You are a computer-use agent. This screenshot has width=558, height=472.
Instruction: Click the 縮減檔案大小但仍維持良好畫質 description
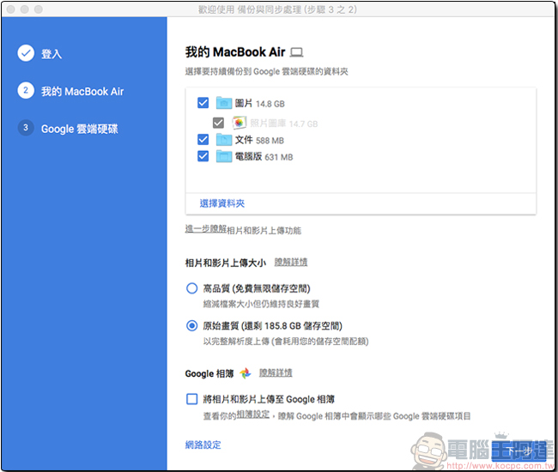[x=261, y=304]
